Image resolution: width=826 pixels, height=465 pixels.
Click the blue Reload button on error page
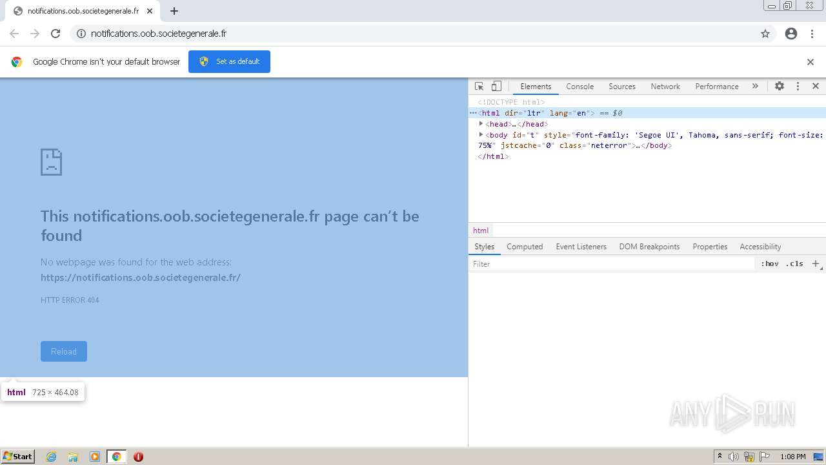[64, 351]
